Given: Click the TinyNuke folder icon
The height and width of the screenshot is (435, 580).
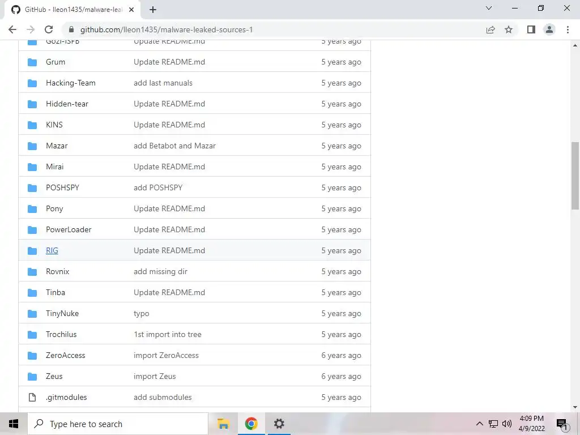Looking at the screenshot, I should click(32, 314).
